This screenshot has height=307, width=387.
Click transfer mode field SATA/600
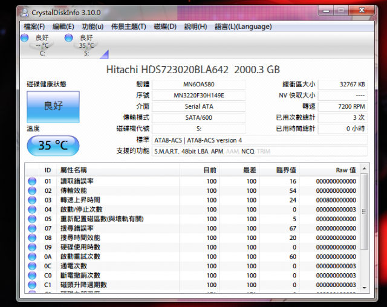pos(199,118)
